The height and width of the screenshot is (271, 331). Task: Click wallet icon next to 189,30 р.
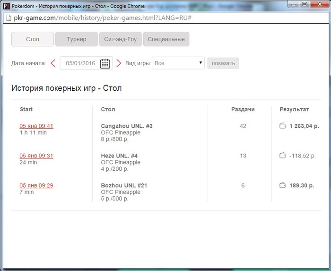tap(282, 185)
